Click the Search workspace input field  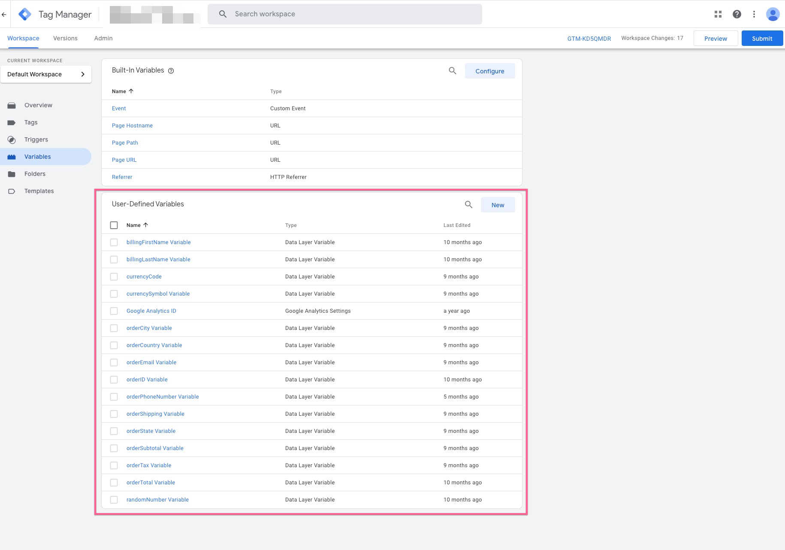tap(345, 14)
